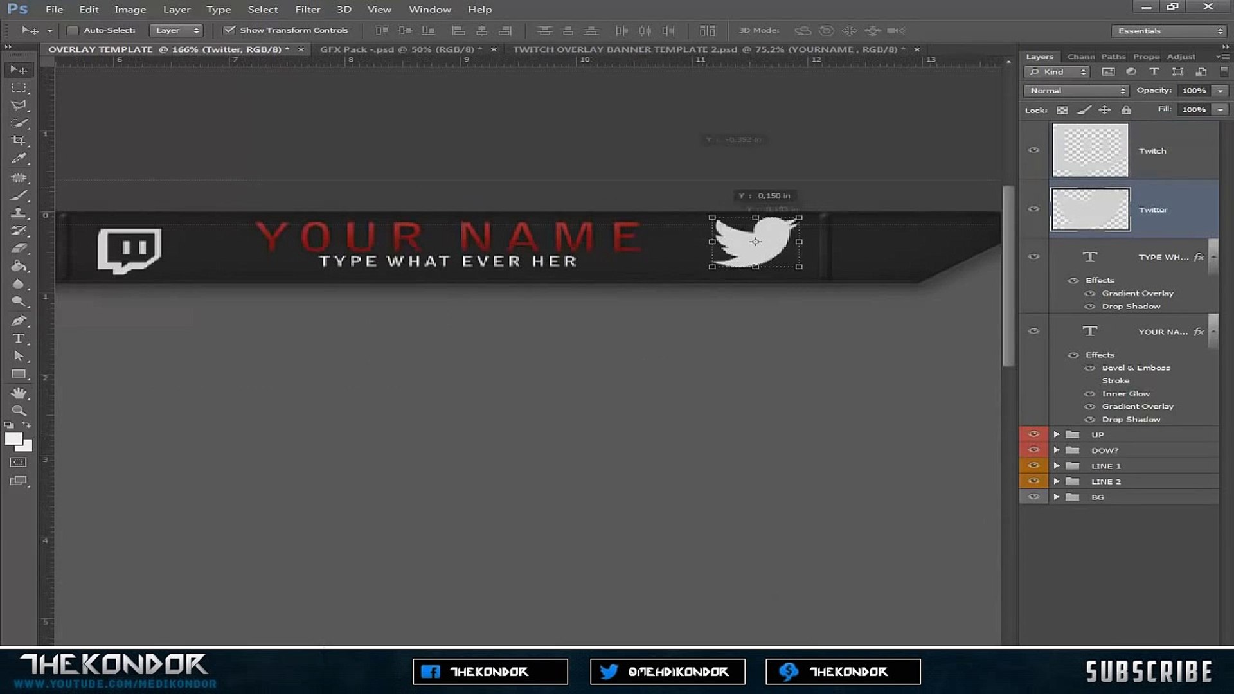Select the Crop tool
The width and height of the screenshot is (1234, 694).
tap(19, 140)
